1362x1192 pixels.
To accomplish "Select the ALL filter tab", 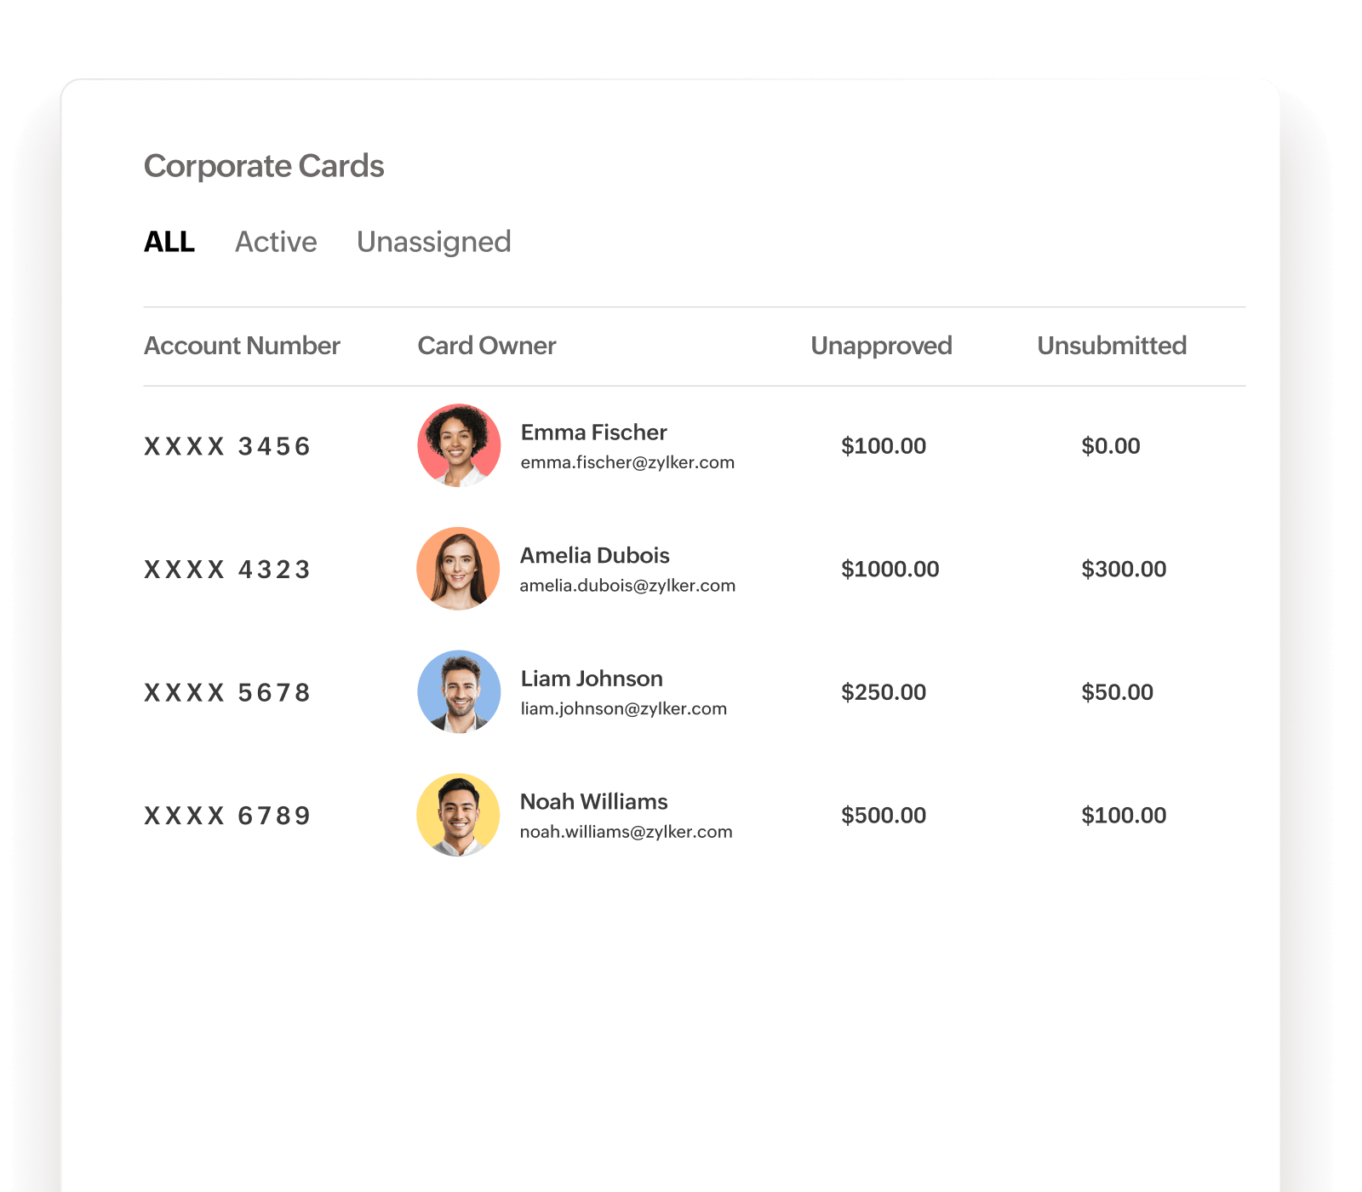I will coord(169,242).
